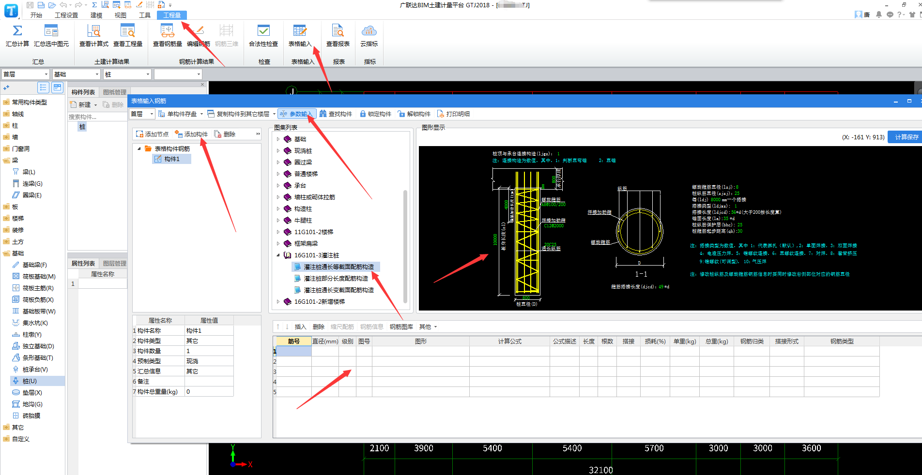Open 云指标 cloud icon

coord(369,31)
